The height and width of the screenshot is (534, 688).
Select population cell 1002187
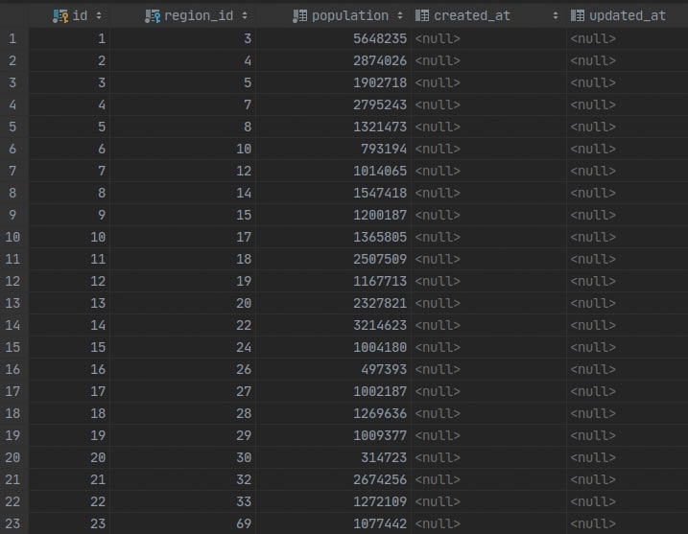pos(334,391)
